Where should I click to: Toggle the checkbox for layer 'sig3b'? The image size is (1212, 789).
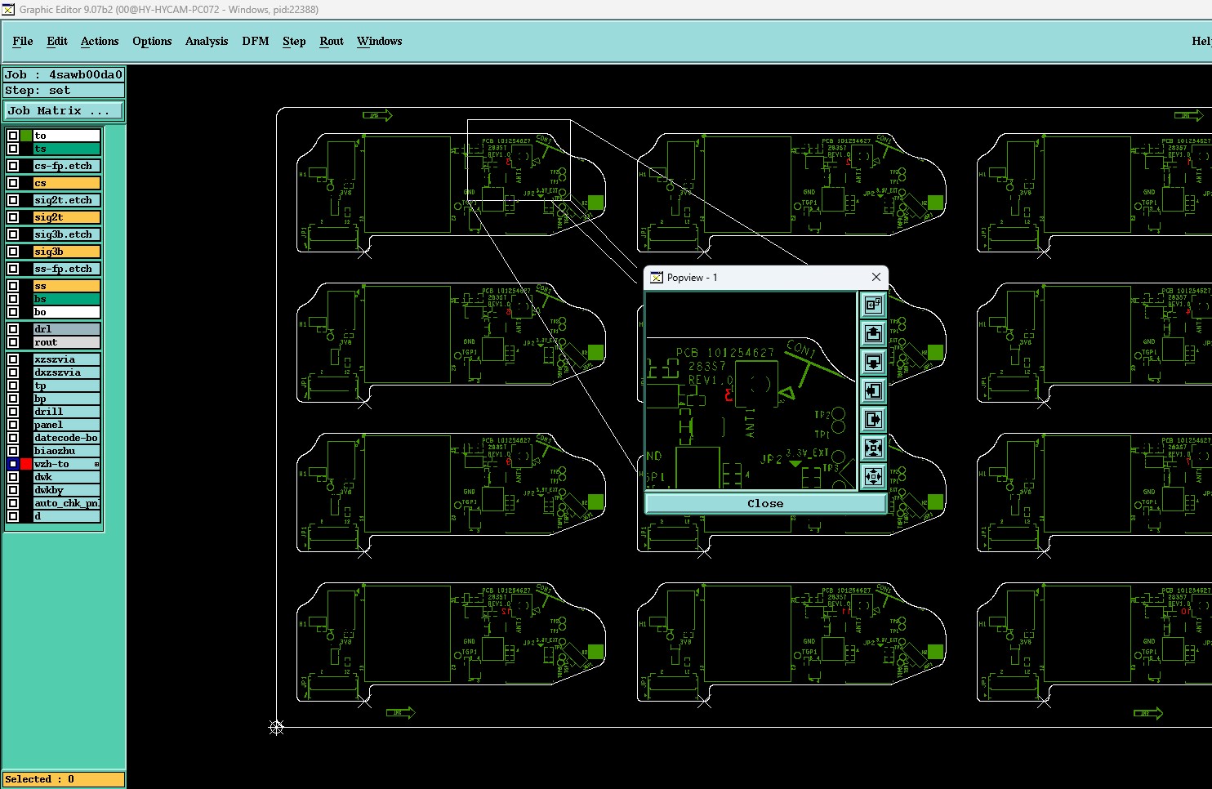(13, 252)
